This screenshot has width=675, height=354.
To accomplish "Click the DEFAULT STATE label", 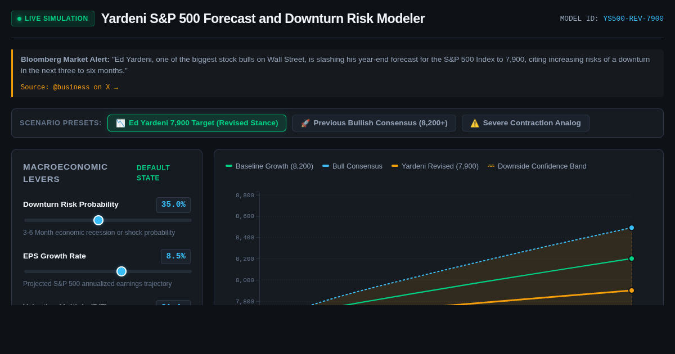I will tap(154, 173).
